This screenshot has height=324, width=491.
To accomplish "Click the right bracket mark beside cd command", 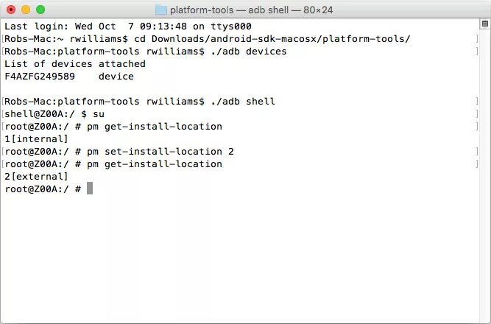I will click(x=477, y=39).
